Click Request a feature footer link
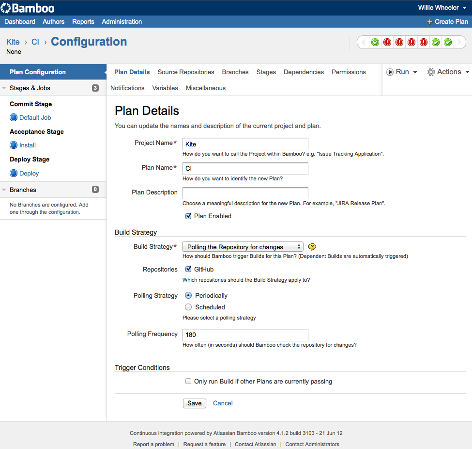Screen dimensions: 472x449 pyautogui.click(x=204, y=444)
